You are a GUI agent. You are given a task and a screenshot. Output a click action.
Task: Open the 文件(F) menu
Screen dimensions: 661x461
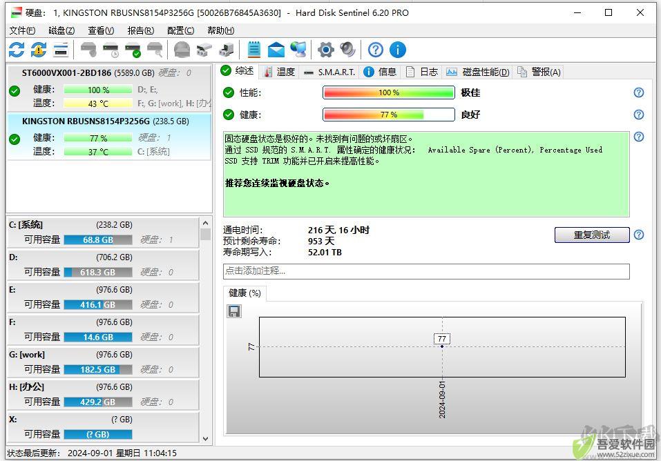(x=22, y=30)
